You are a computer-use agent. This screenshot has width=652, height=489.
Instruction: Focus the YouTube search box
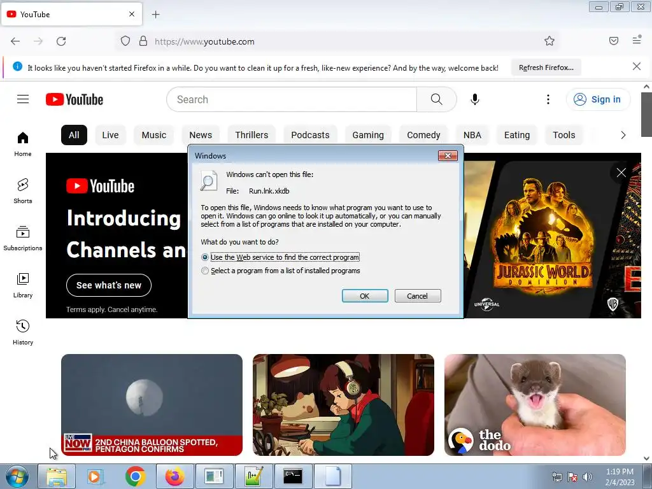[292, 99]
